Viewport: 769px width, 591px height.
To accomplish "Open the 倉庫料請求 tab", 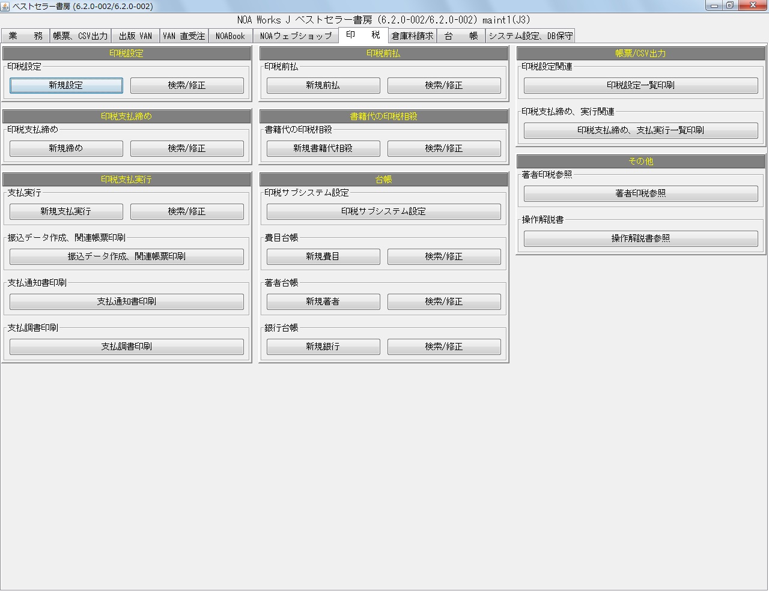I will (412, 36).
